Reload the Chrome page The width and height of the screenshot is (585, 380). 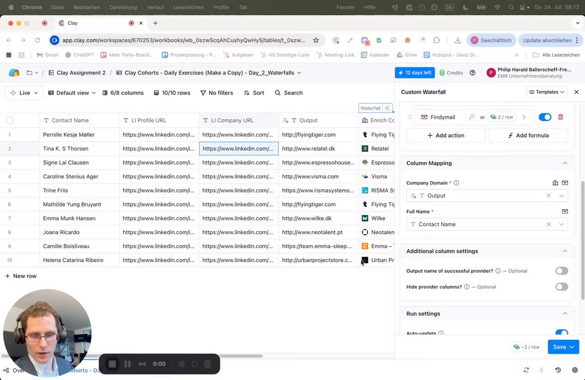click(37, 40)
